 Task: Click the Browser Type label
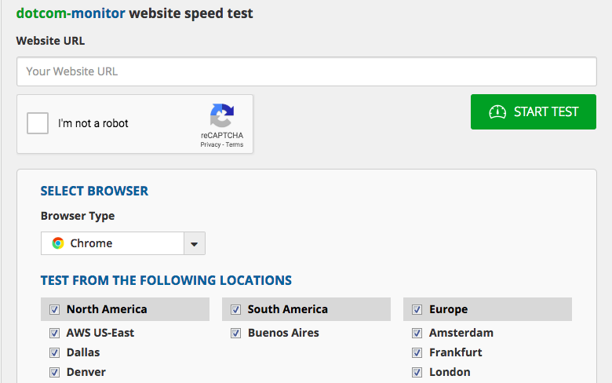point(78,216)
